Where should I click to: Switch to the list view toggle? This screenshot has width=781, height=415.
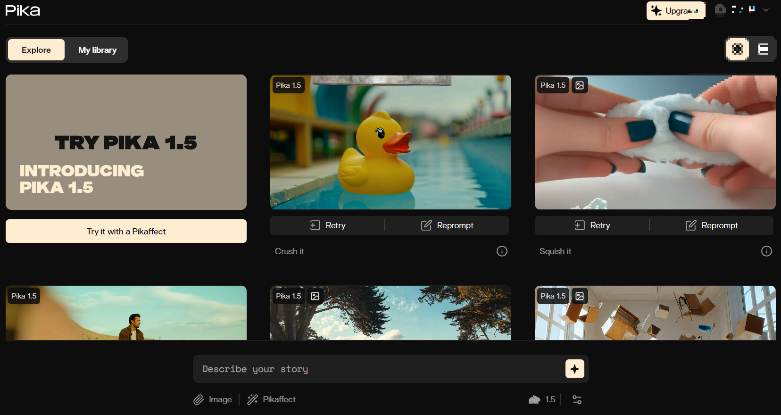[x=763, y=49]
